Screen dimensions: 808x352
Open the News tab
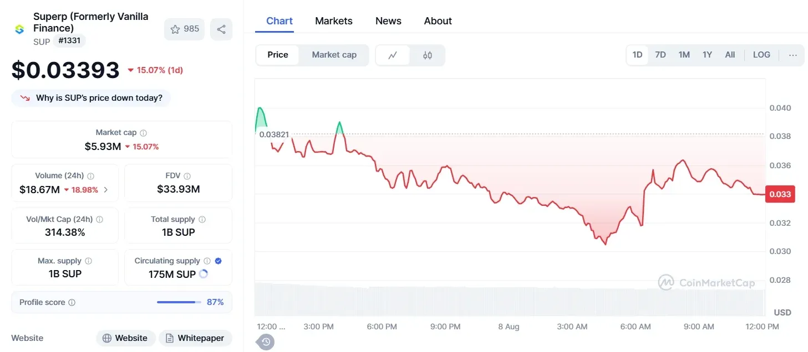pos(388,20)
